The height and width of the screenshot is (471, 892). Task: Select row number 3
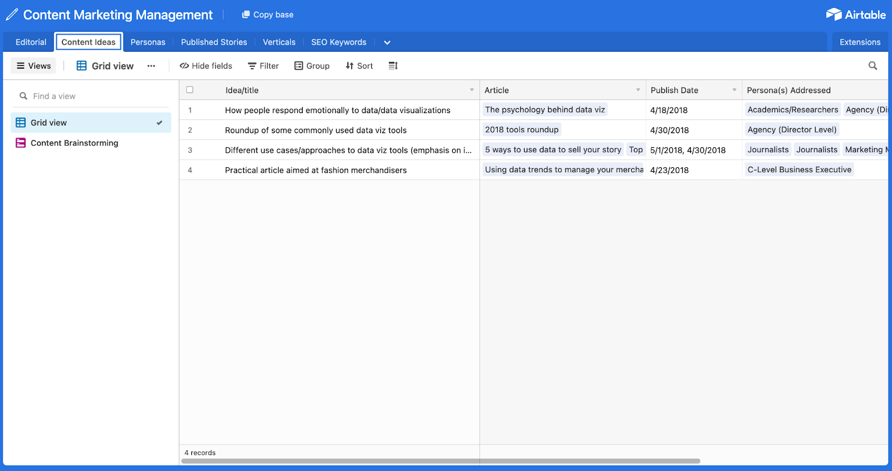pos(190,150)
